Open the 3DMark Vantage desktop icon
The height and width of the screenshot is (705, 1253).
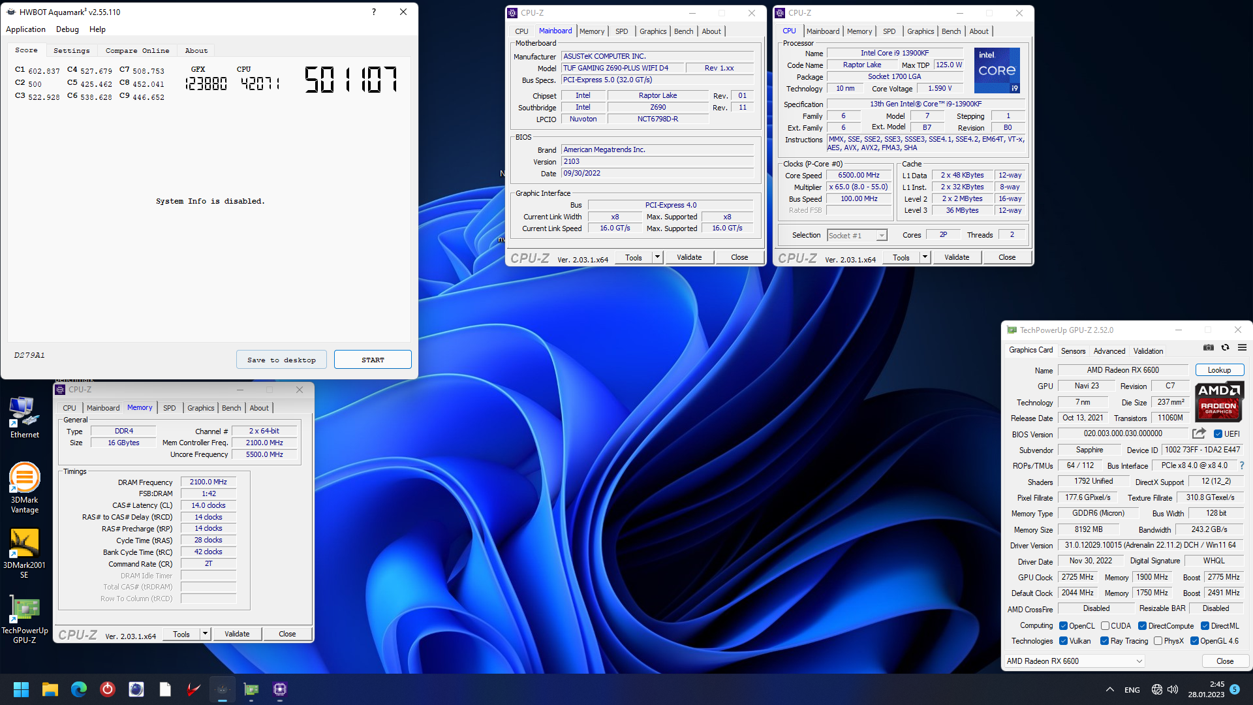pos(24,488)
